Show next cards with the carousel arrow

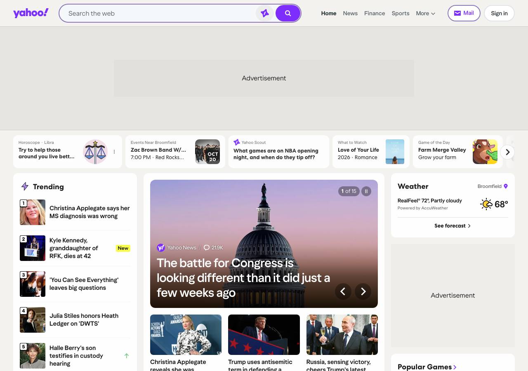click(508, 152)
